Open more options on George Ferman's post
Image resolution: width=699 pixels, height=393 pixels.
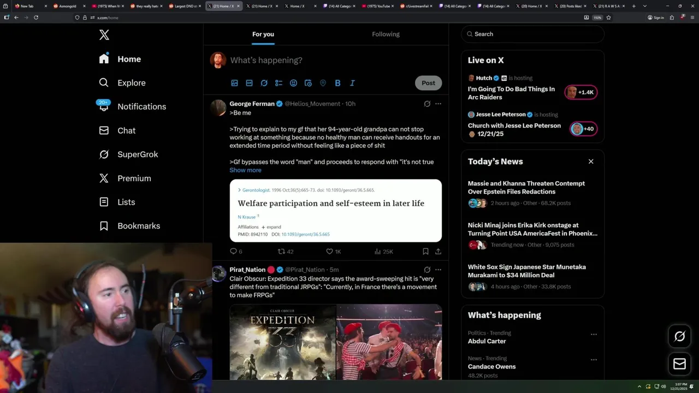click(x=438, y=104)
